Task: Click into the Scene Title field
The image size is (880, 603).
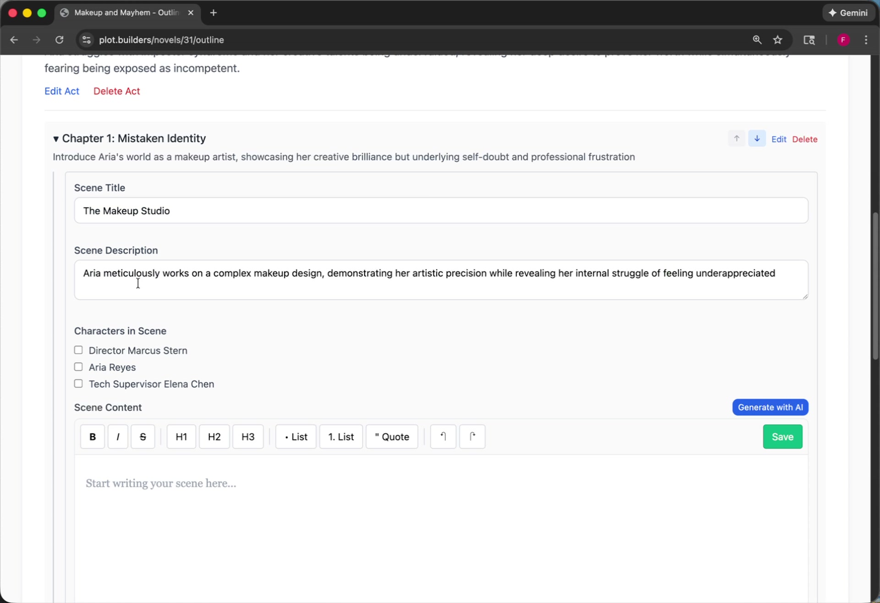Action: 440,211
